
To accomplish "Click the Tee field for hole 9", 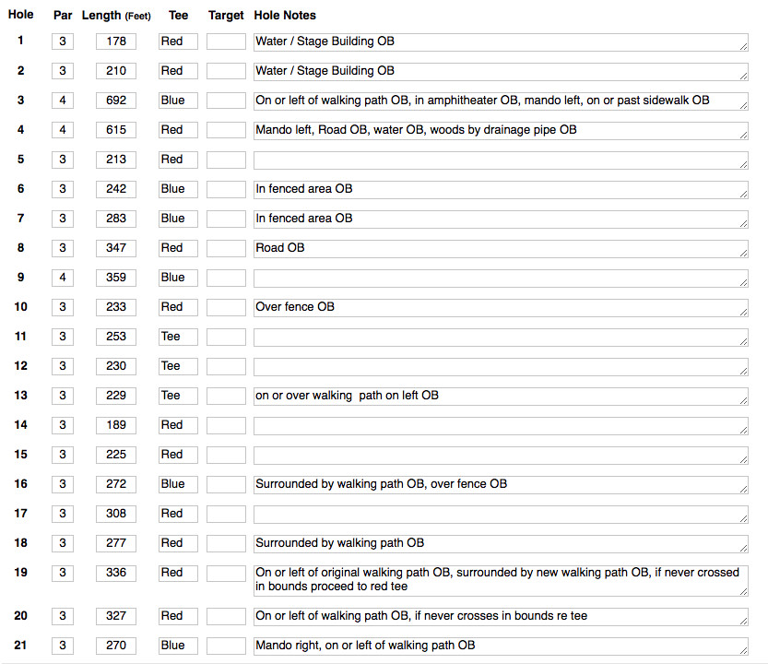I will click(x=178, y=278).
